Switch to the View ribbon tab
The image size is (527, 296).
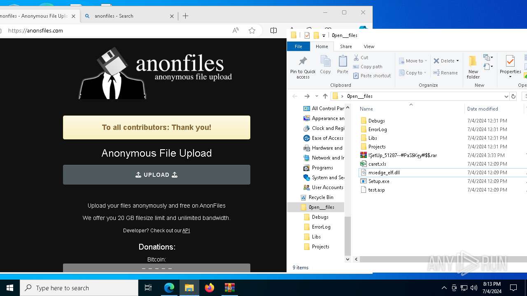(x=369, y=46)
